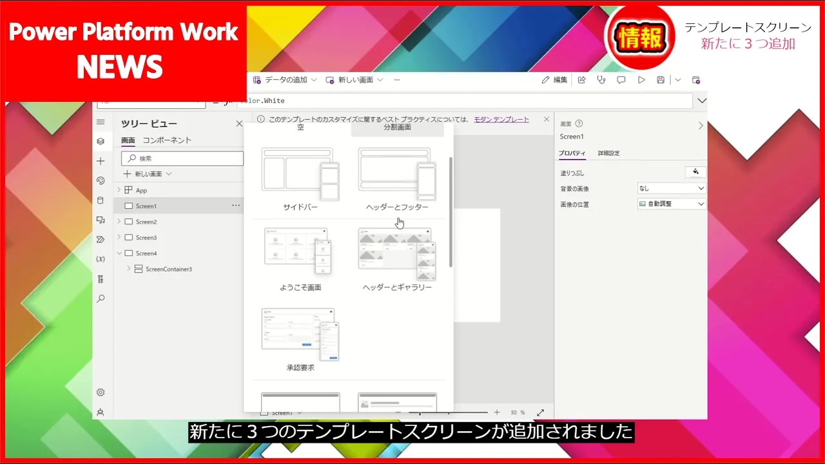Viewport: 825px width, 464px height.
Task: Open the 画像の位置 dropdown showing 自動調整
Action: pos(672,204)
